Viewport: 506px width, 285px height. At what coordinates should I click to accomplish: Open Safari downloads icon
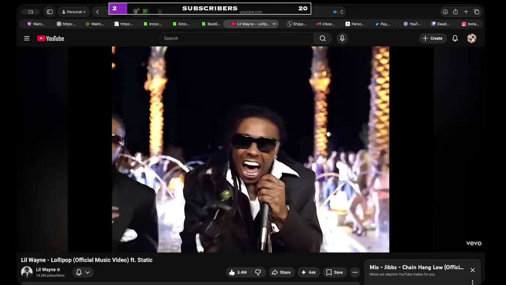pyautogui.click(x=445, y=12)
